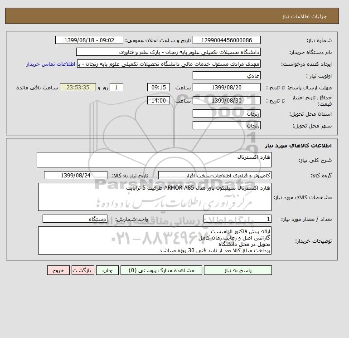
Task: Open مشاهده مدارک پیوستی (0) button
Action: tap(161, 270)
